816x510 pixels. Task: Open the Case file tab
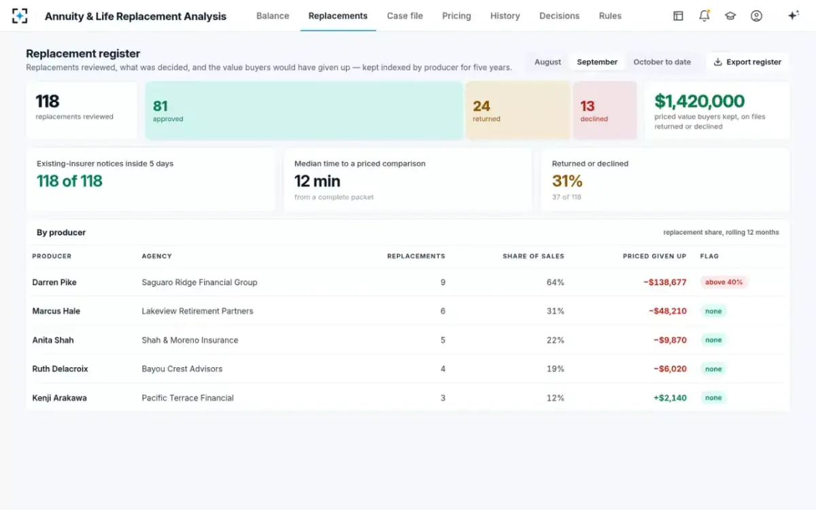coord(405,16)
